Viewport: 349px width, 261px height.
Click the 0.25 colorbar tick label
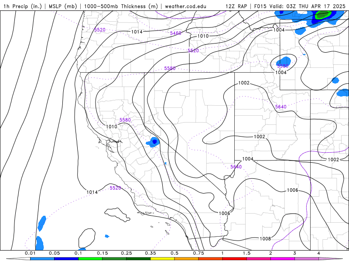127,253
